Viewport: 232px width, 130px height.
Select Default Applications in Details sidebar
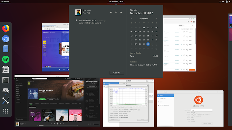(x=165, y=105)
